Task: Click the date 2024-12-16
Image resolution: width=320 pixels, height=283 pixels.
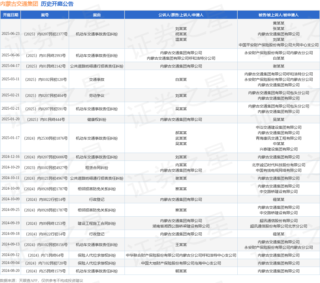Action: click(x=11, y=157)
